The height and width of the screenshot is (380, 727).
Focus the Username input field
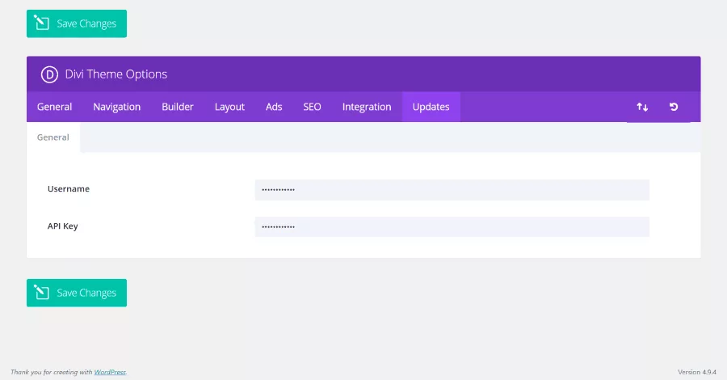pyautogui.click(x=452, y=190)
